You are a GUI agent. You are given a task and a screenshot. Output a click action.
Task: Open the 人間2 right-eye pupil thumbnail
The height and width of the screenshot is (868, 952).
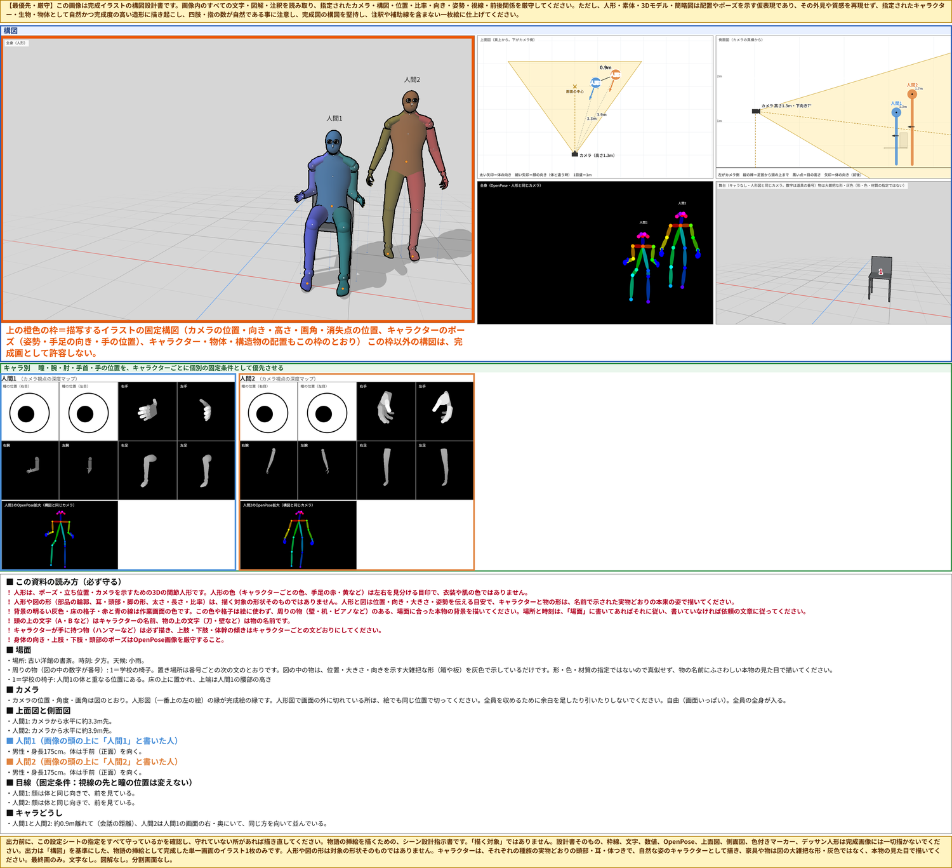(x=268, y=411)
